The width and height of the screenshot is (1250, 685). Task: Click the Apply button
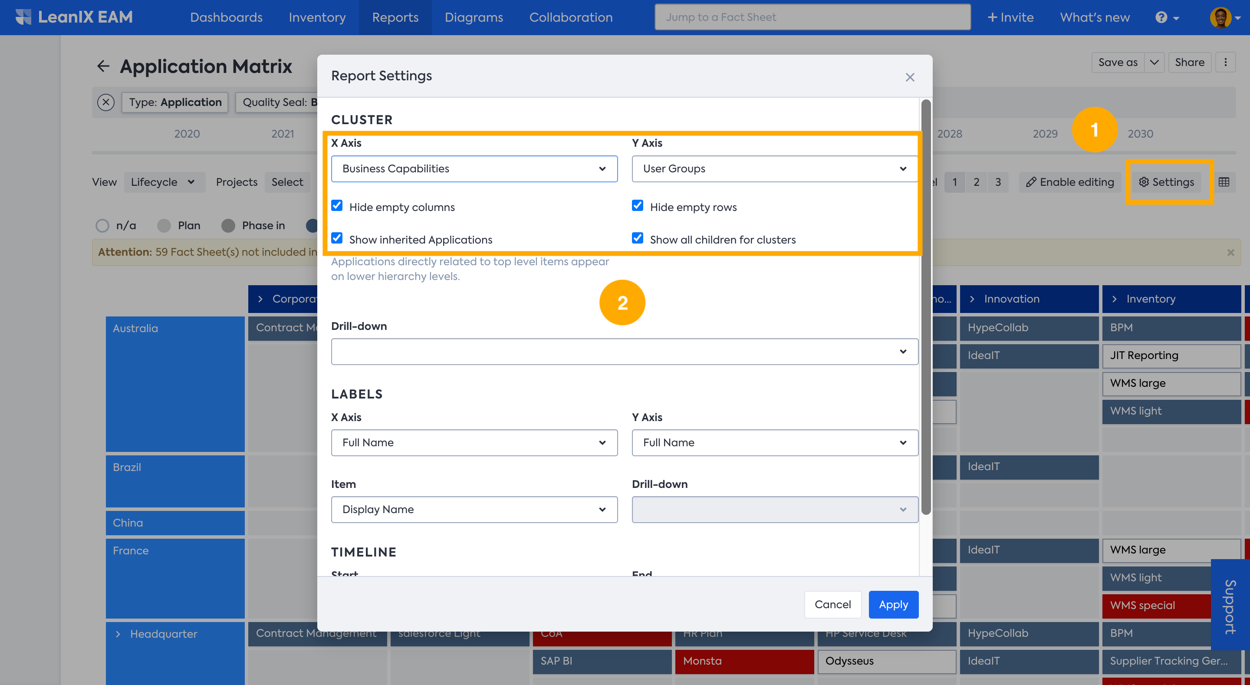coord(893,604)
